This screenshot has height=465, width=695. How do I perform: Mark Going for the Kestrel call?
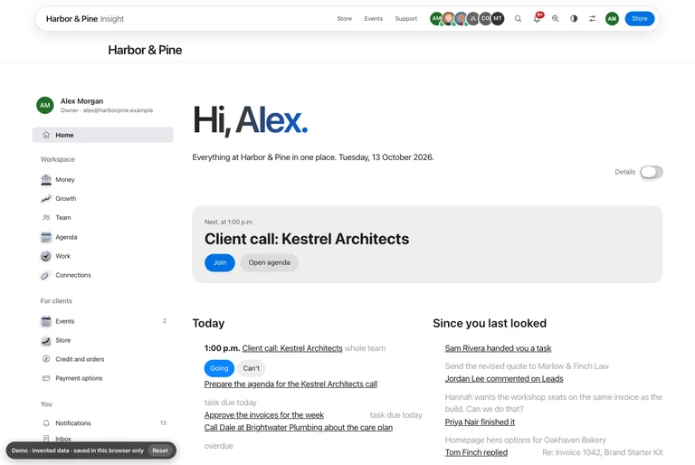click(219, 368)
